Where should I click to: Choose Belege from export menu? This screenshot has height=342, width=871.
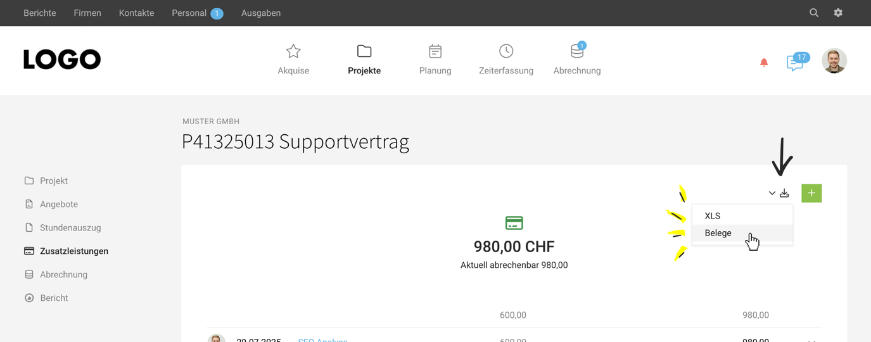(x=718, y=233)
